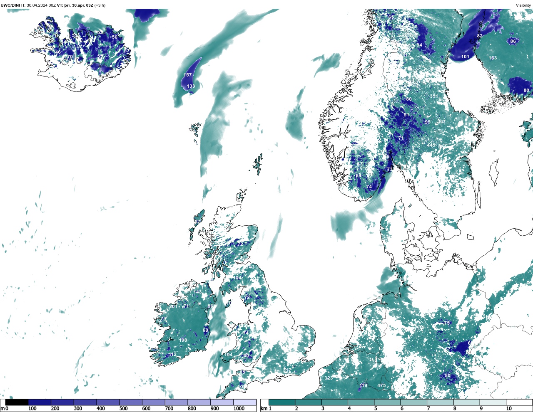Click the 201 value in western Ireland
The image size is (533, 412).
(173, 306)
